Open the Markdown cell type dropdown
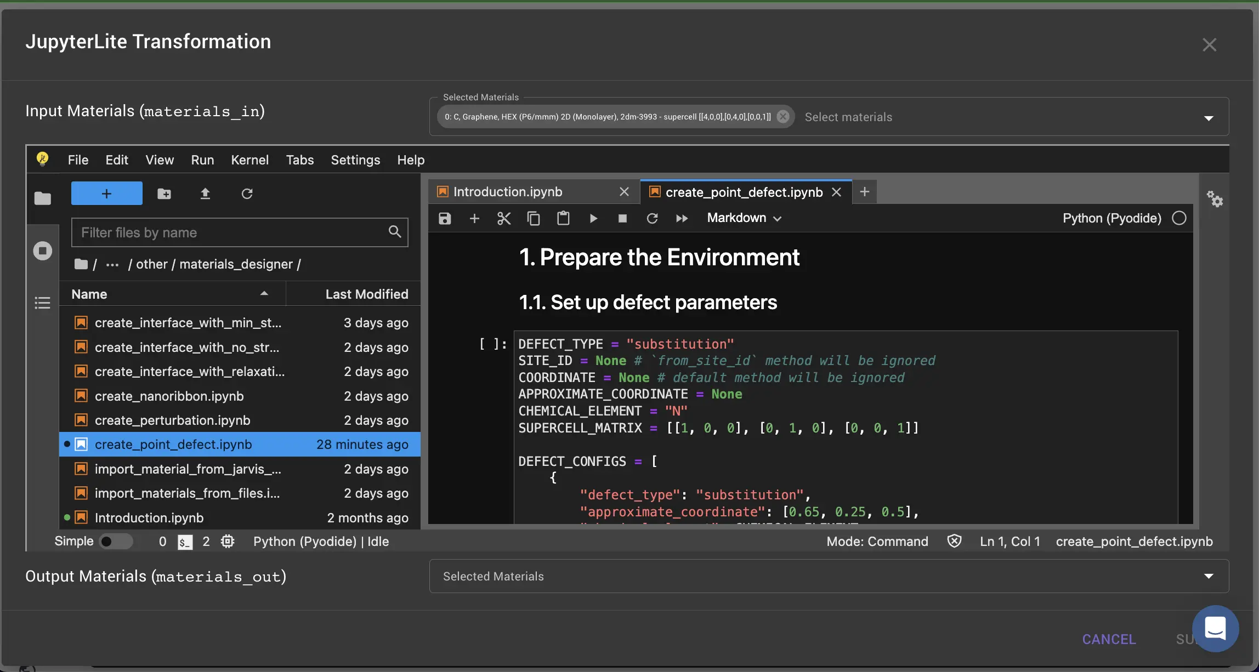The height and width of the screenshot is (672, 1259). pos(744,218)
